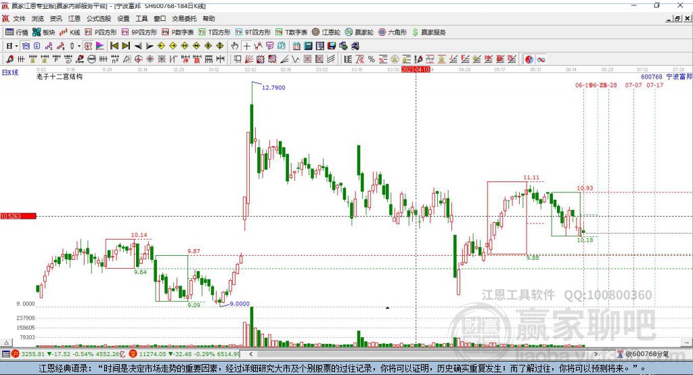Screen dimensions: 693x375
Task: Open the 江恩 menu
Action: [x=74, y=18]
